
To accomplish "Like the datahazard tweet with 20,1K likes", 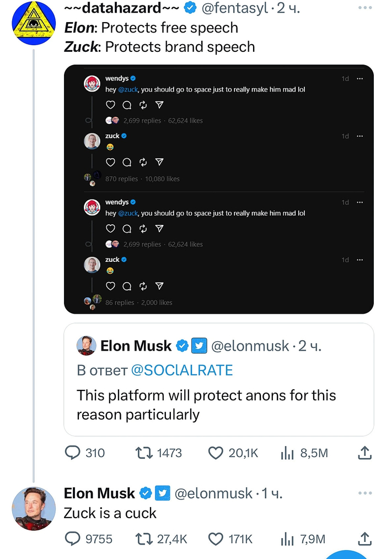I will pos(216,453).
